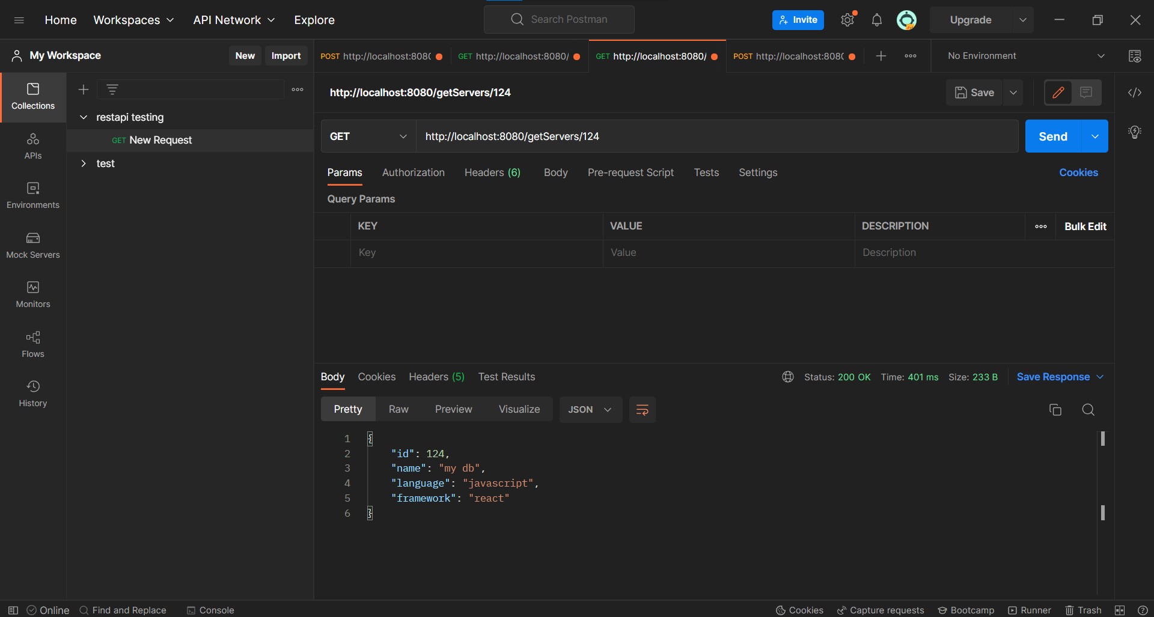This screenshot has width=1154, height=617.
Task: Toggle the sidebar from status bar
Action: [x=13, y=610]
